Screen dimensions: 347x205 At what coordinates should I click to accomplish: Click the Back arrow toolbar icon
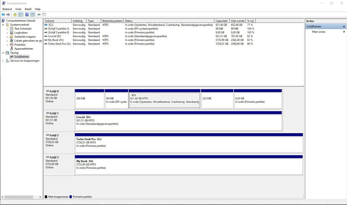tap(3, 15)
